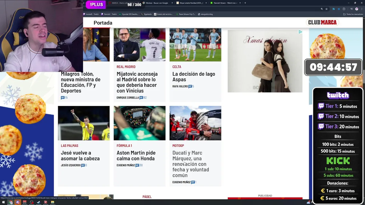Select the CELTA category label

click(x=177, y=67)
